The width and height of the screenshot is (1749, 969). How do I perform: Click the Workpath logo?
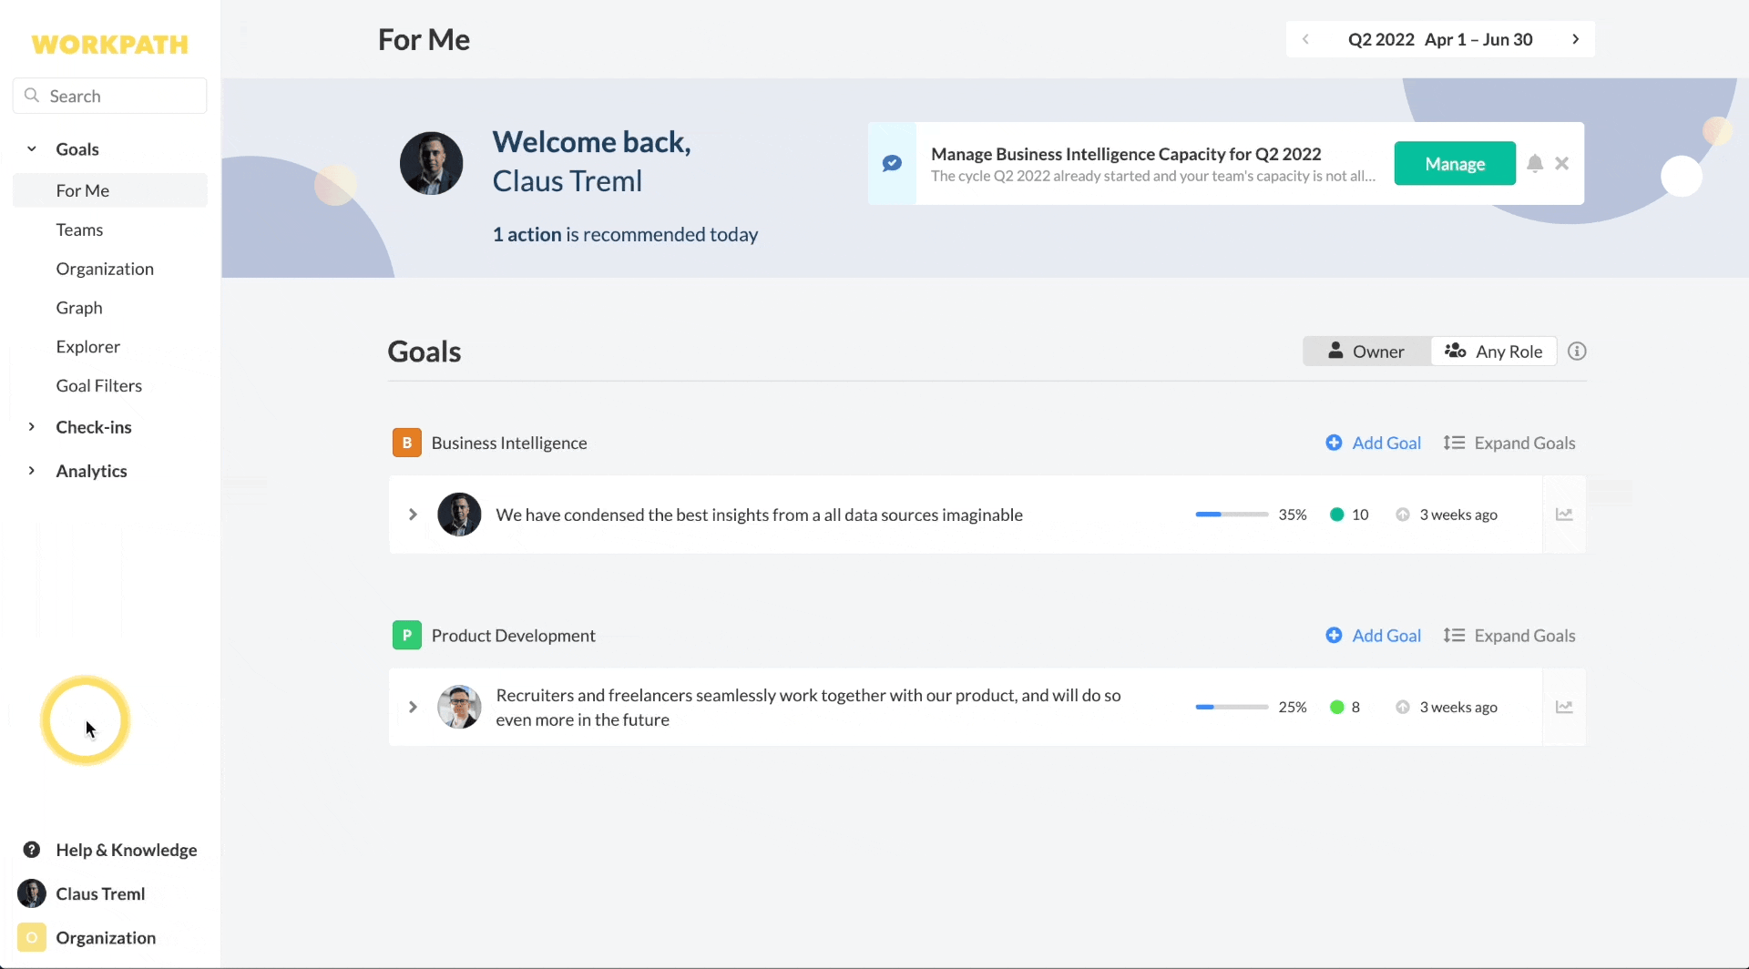tap(109, 45)
